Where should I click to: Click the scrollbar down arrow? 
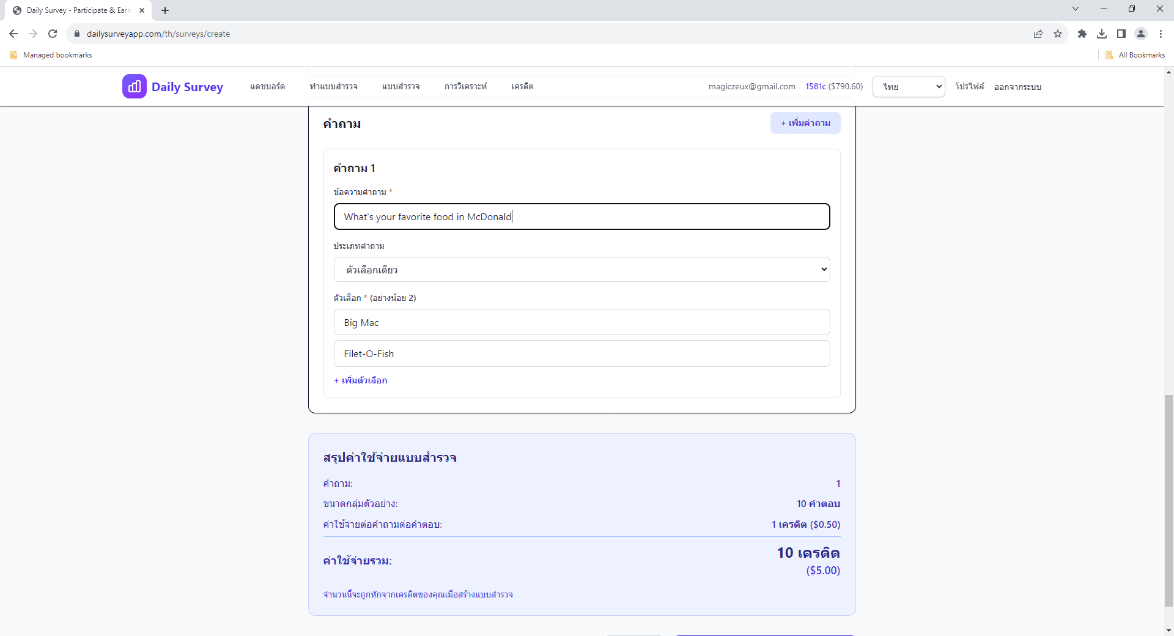[1168, 630]
